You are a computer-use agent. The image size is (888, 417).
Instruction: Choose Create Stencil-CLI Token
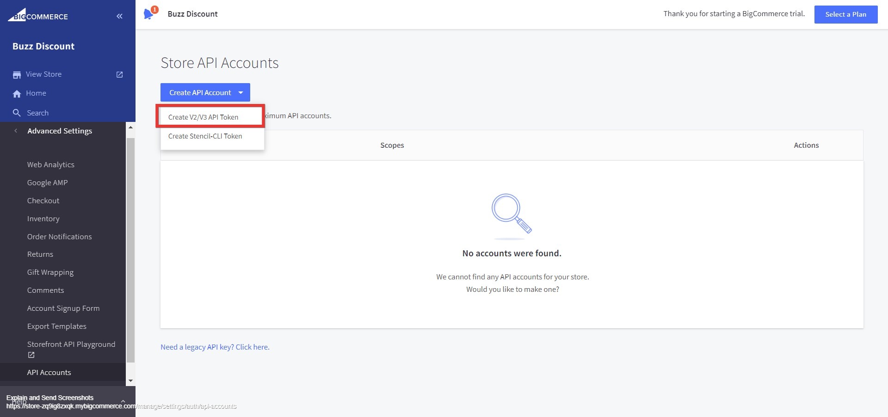(x=212, y=136)
